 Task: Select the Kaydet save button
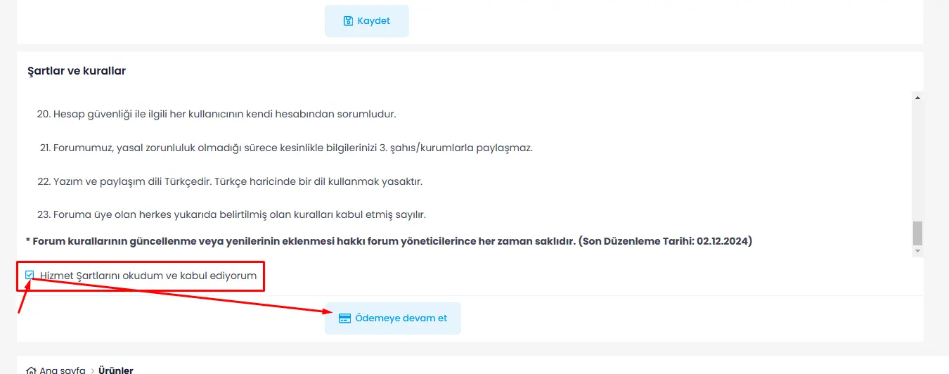point(367,21)
